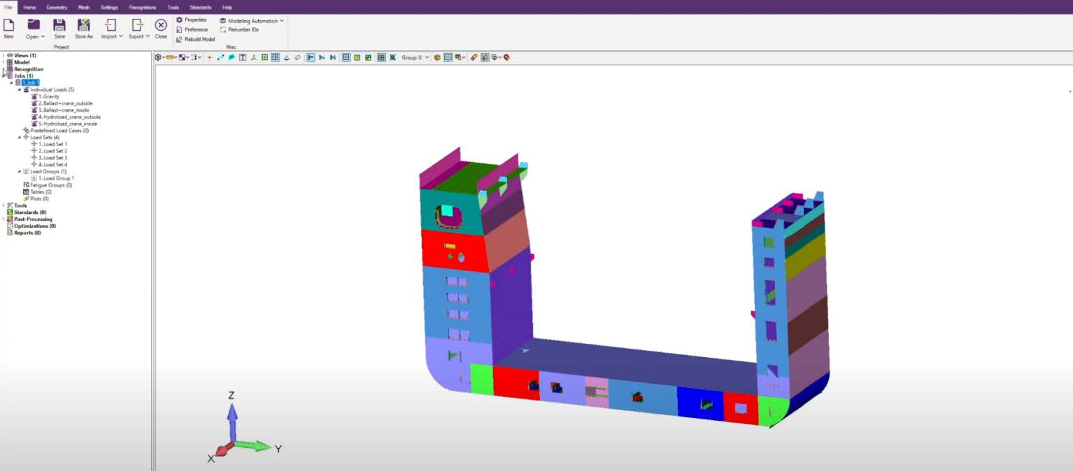This screenshot has width=1073, height=471.
Task: Switch to the Geometry ribbon tab
Action: pos(57,7)
